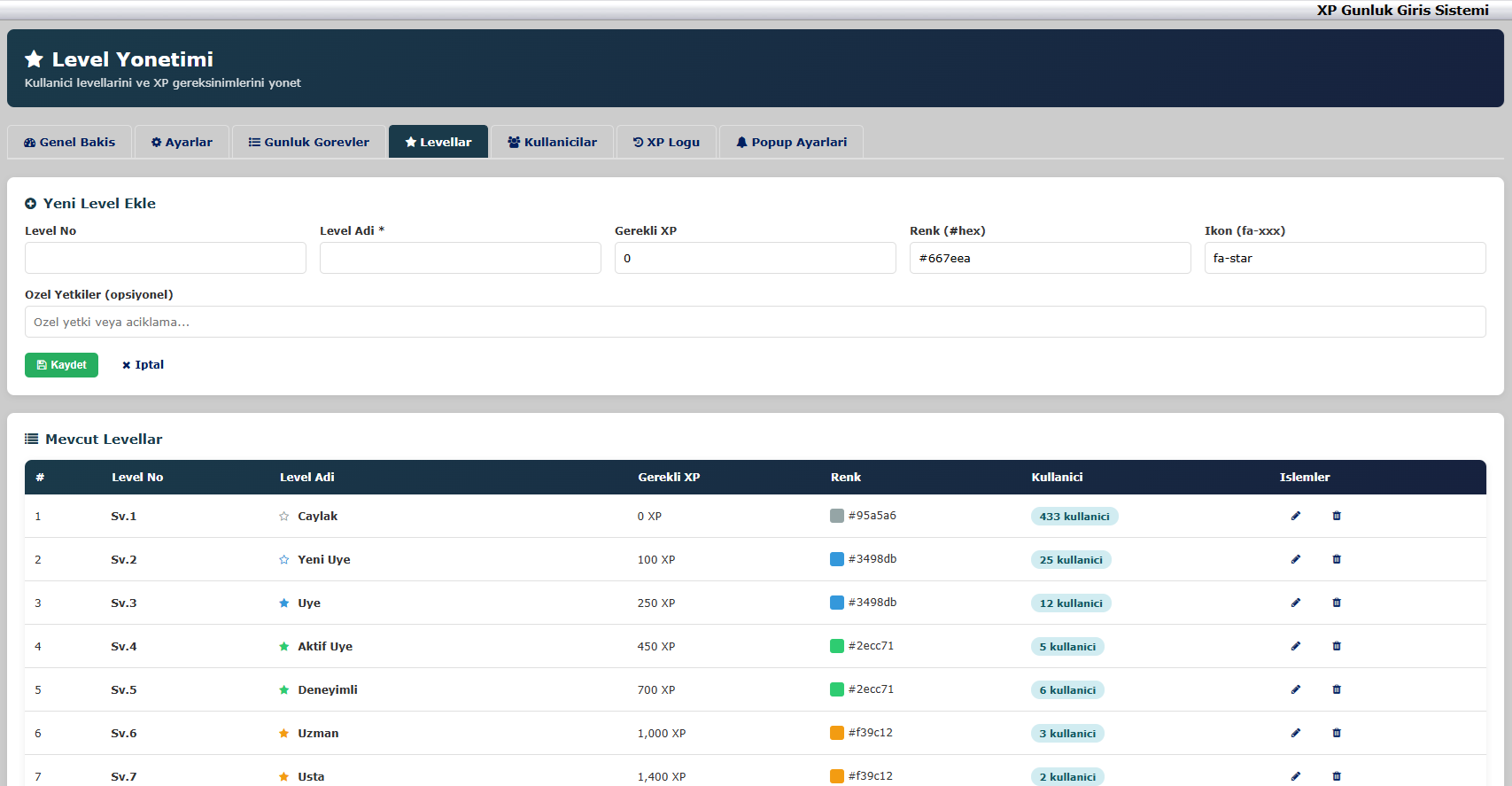The height and width of the screenshot is (786, 1512).
Task: Open the Gunluk Gorevler tab
Action: [308, 142]
